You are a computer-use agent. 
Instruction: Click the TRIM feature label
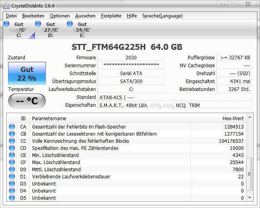click(194, 106)
